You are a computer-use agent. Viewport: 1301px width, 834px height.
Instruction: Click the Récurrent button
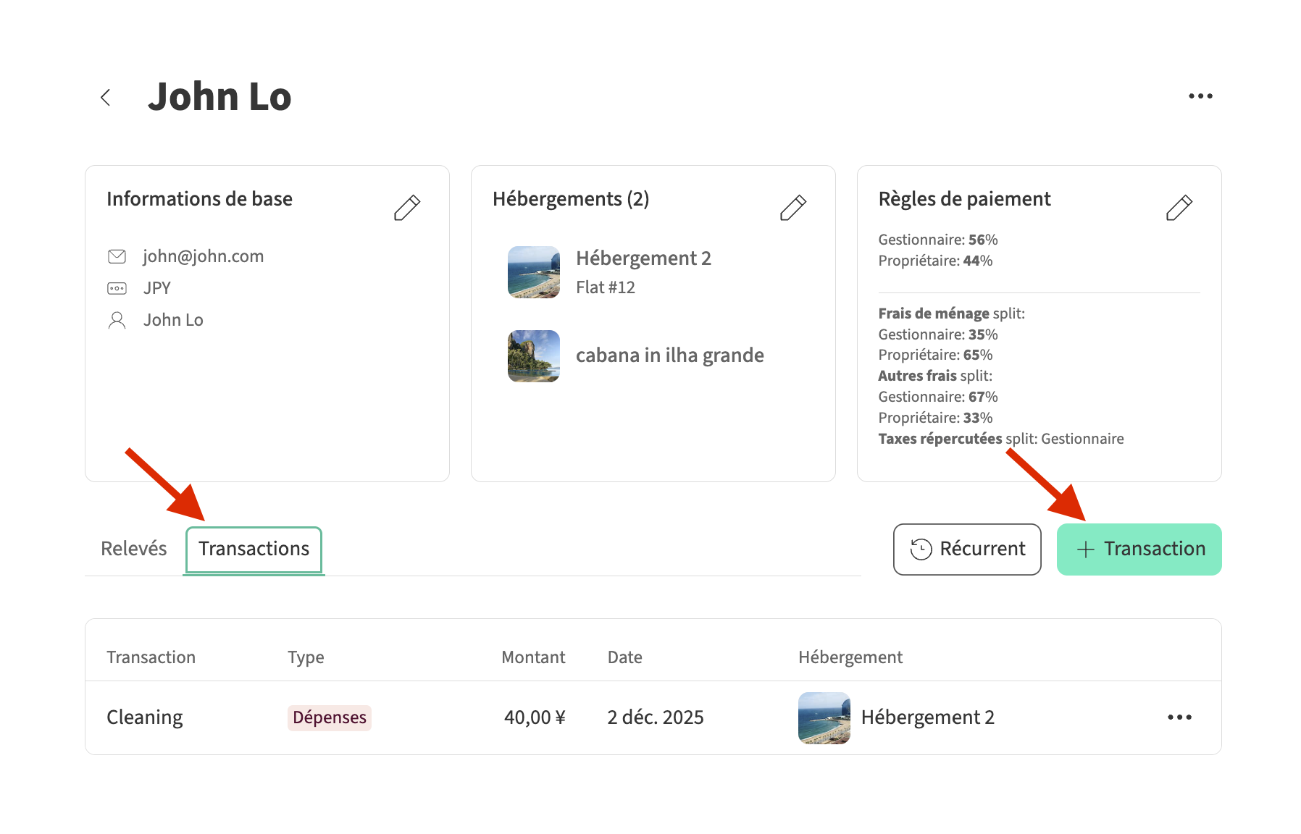pos(966,549)
